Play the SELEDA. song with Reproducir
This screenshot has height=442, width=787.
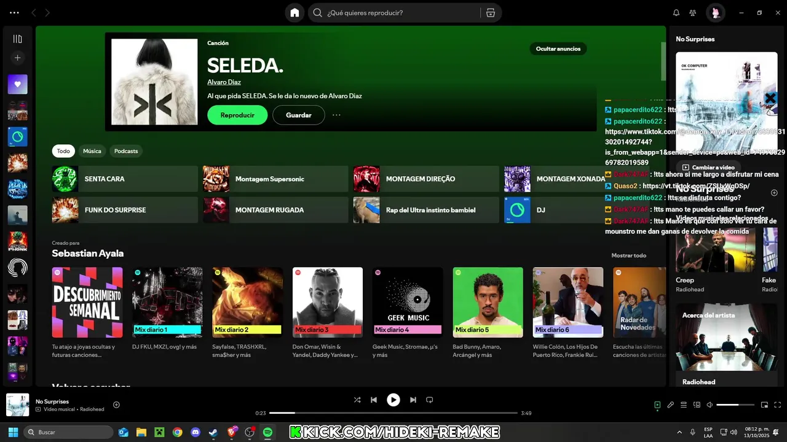(237, 115)
